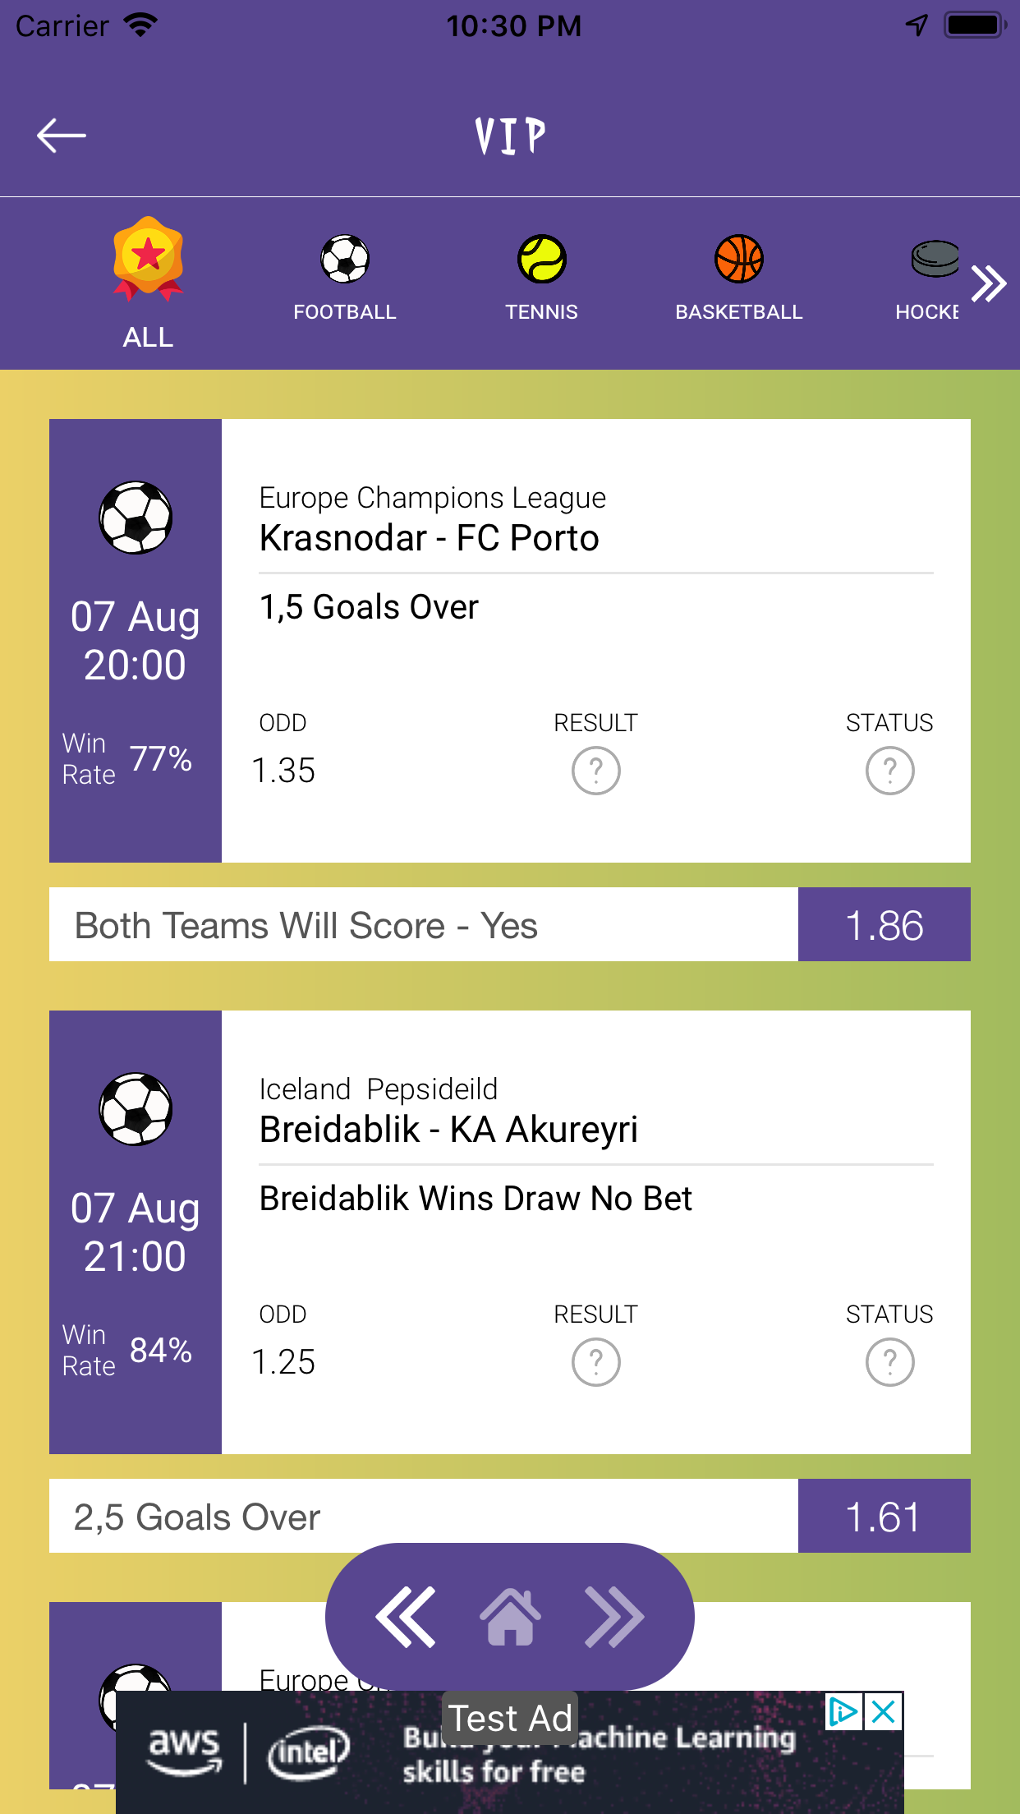Tap the home icon in floating bar
Screen dimensions: 1020x1814
510,1617
